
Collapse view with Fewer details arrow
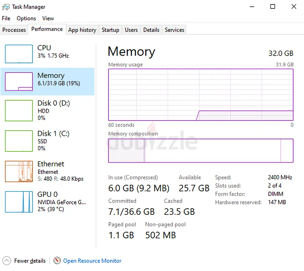tap(6, 260)
